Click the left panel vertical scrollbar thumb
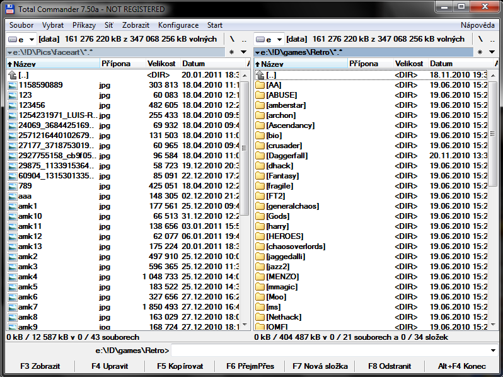This screenshot has height=377, width=503. [245, 148]
